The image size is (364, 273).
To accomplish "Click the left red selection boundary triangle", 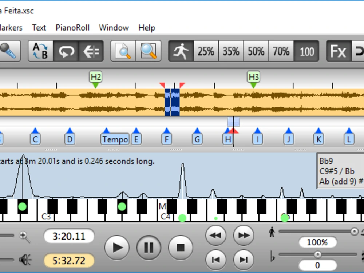I will coord(162,85).
